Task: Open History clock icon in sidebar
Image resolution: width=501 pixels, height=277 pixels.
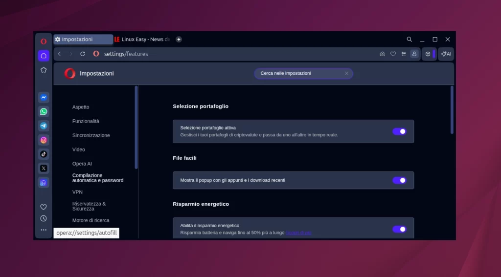Action: tap(44, 218)
